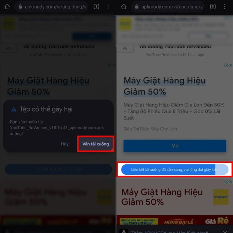Collapse chevron beside left YouTube ReVanced title
This screenshot has width=233, height=233.
[8, 49]
